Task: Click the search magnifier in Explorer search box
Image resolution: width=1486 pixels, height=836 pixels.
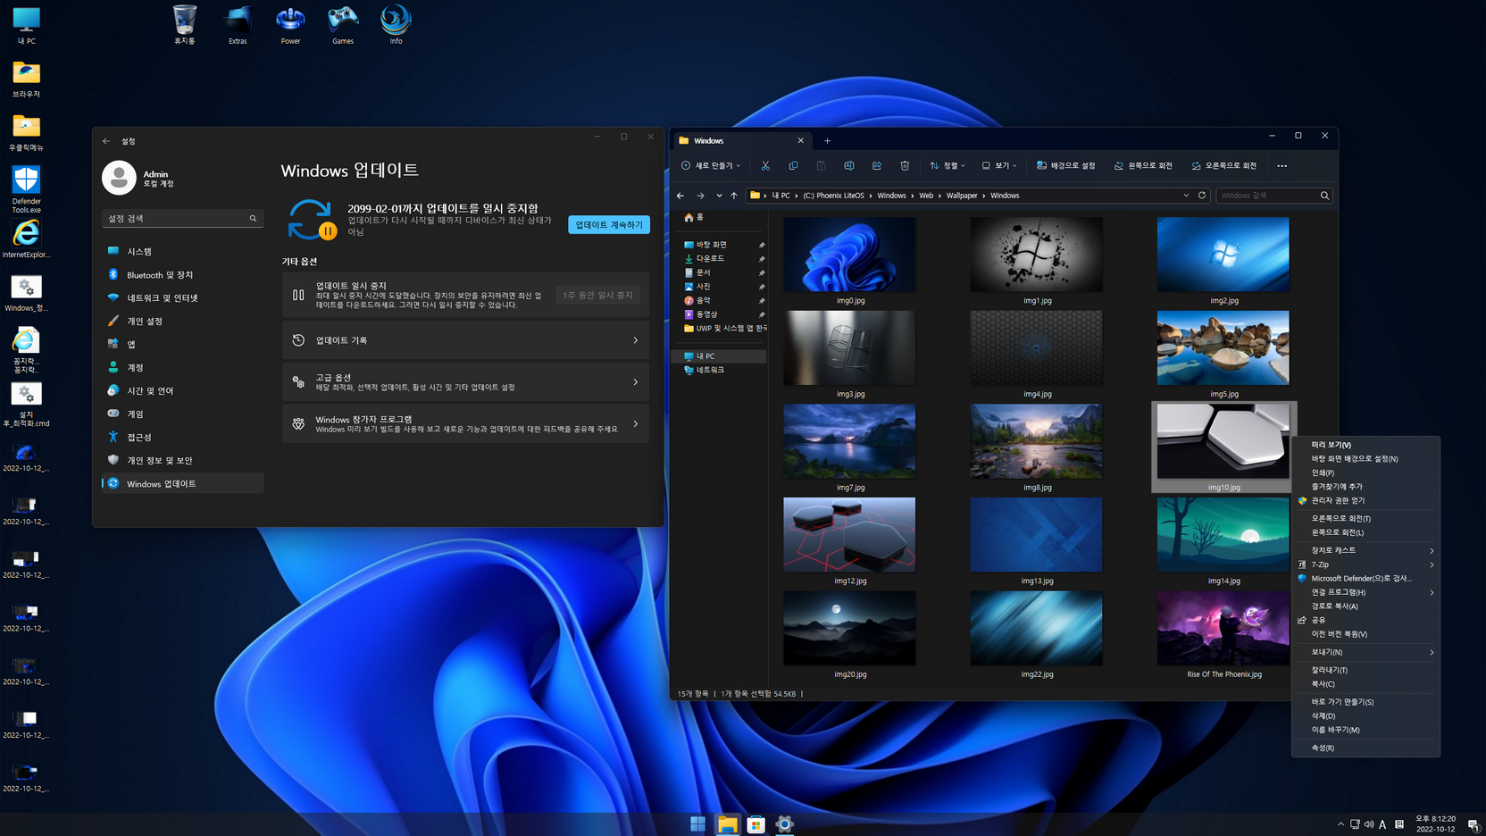Action: [1324, 196]
